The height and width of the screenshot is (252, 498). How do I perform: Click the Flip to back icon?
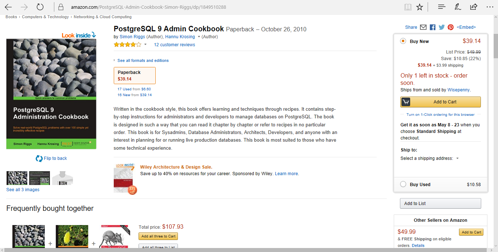click(x=39, y=158)
